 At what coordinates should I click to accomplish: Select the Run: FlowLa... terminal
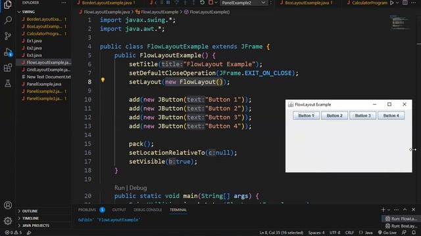(x=401, y=218)
